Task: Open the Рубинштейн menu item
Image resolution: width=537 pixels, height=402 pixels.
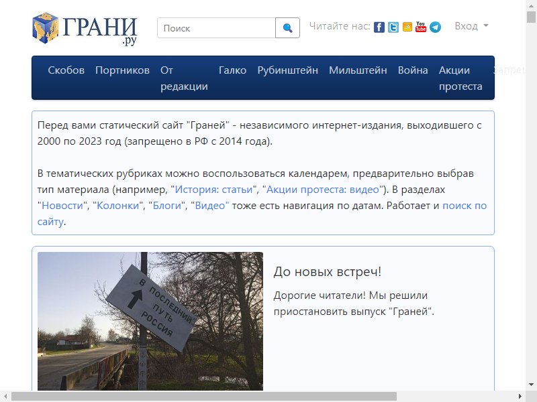Action: 288,70
